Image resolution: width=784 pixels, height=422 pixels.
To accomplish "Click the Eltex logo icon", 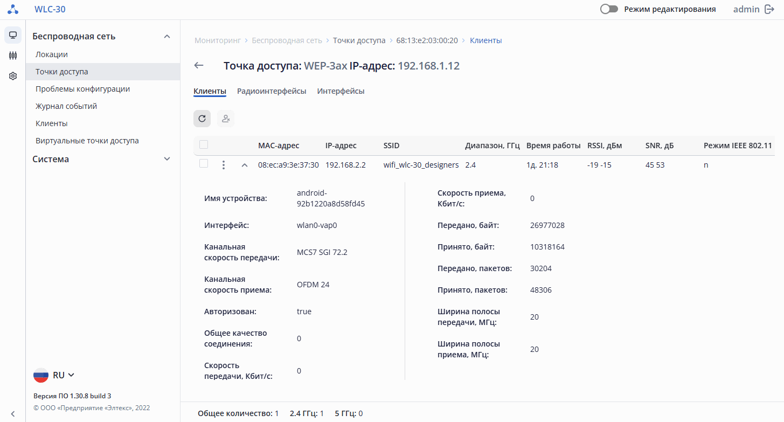I will click(x=13, y=9).
